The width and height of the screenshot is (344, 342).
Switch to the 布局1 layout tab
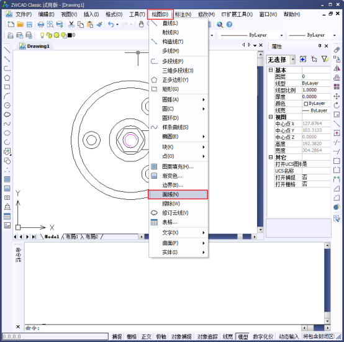(72, 236)
